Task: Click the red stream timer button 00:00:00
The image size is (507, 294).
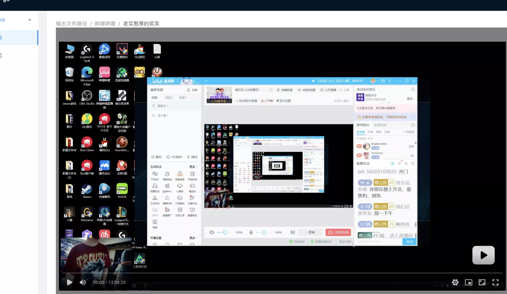Action: pyautogui.click(x=338, y=232)
